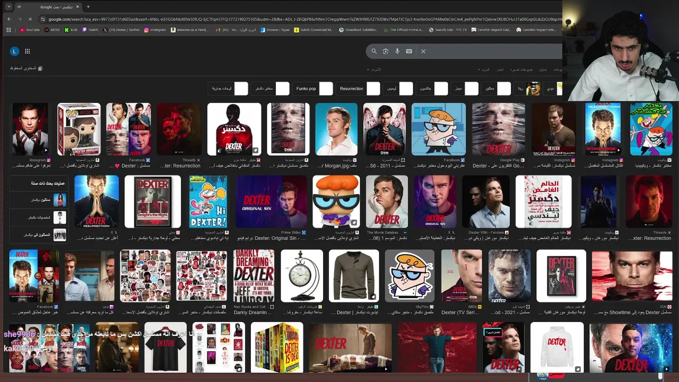This screenshot has height=382, width=679.
Task: Stop loading the page
Action: point(30,19)
